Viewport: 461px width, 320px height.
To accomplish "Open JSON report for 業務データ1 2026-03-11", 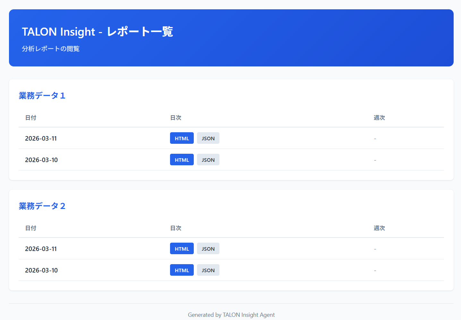I will click(208, 138).
